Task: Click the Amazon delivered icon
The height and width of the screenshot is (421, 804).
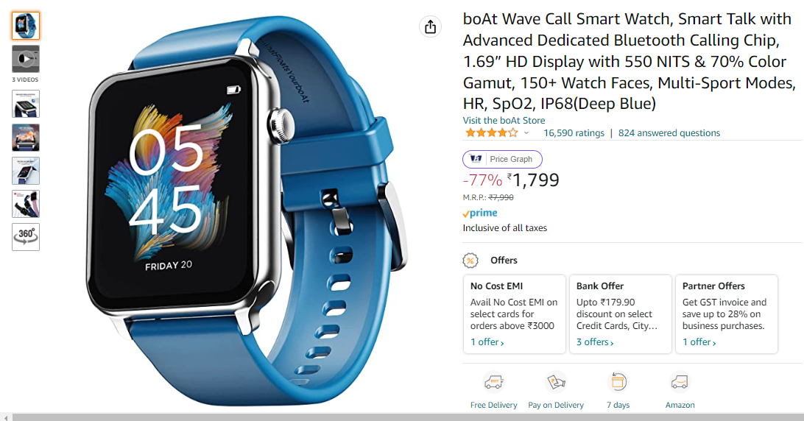Action: point(680,383)
